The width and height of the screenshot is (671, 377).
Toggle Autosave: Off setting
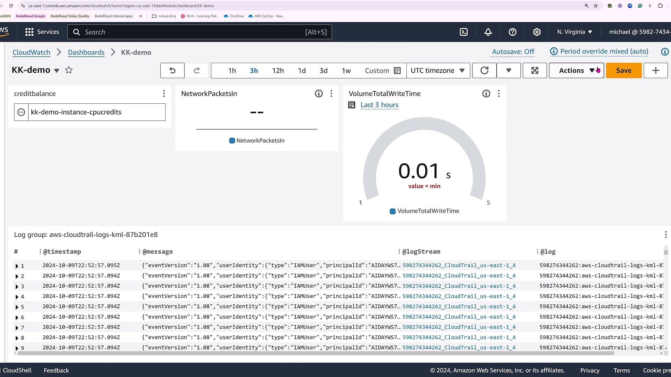pyautogui.click(x=513, y=52)
